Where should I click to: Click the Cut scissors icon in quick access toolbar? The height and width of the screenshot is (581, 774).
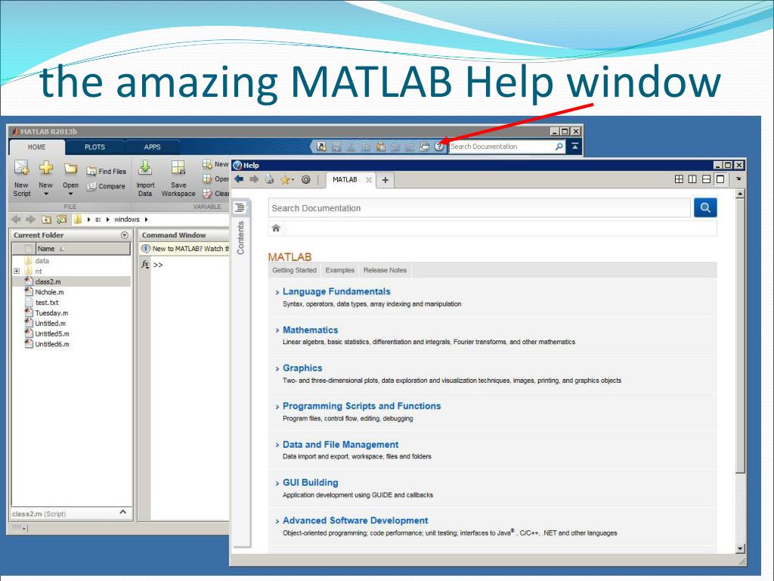pos(351,147)
